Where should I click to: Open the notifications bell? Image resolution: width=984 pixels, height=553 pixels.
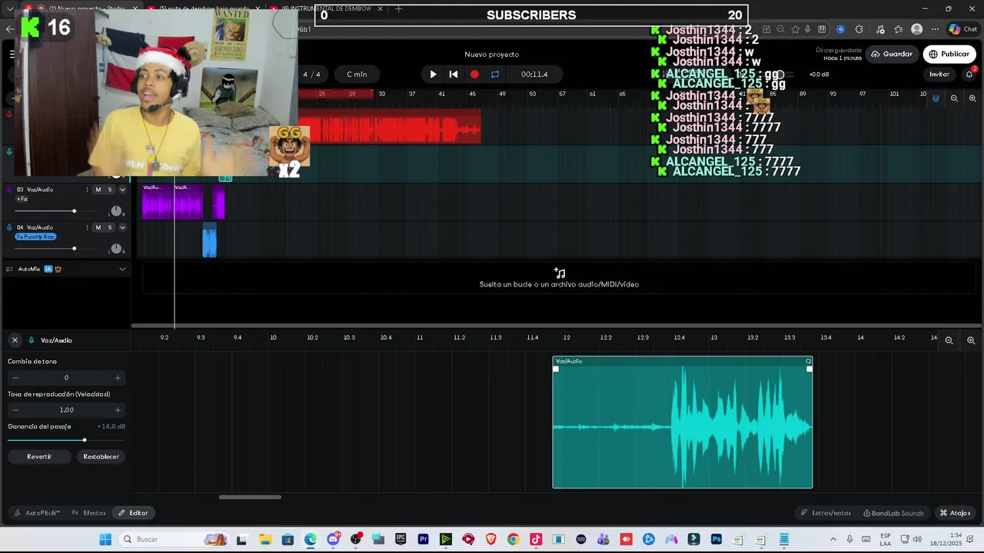(969, 75)
